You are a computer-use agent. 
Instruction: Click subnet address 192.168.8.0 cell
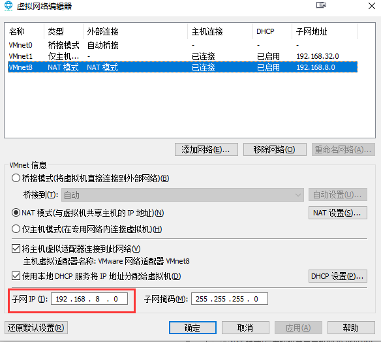(316, 67)
